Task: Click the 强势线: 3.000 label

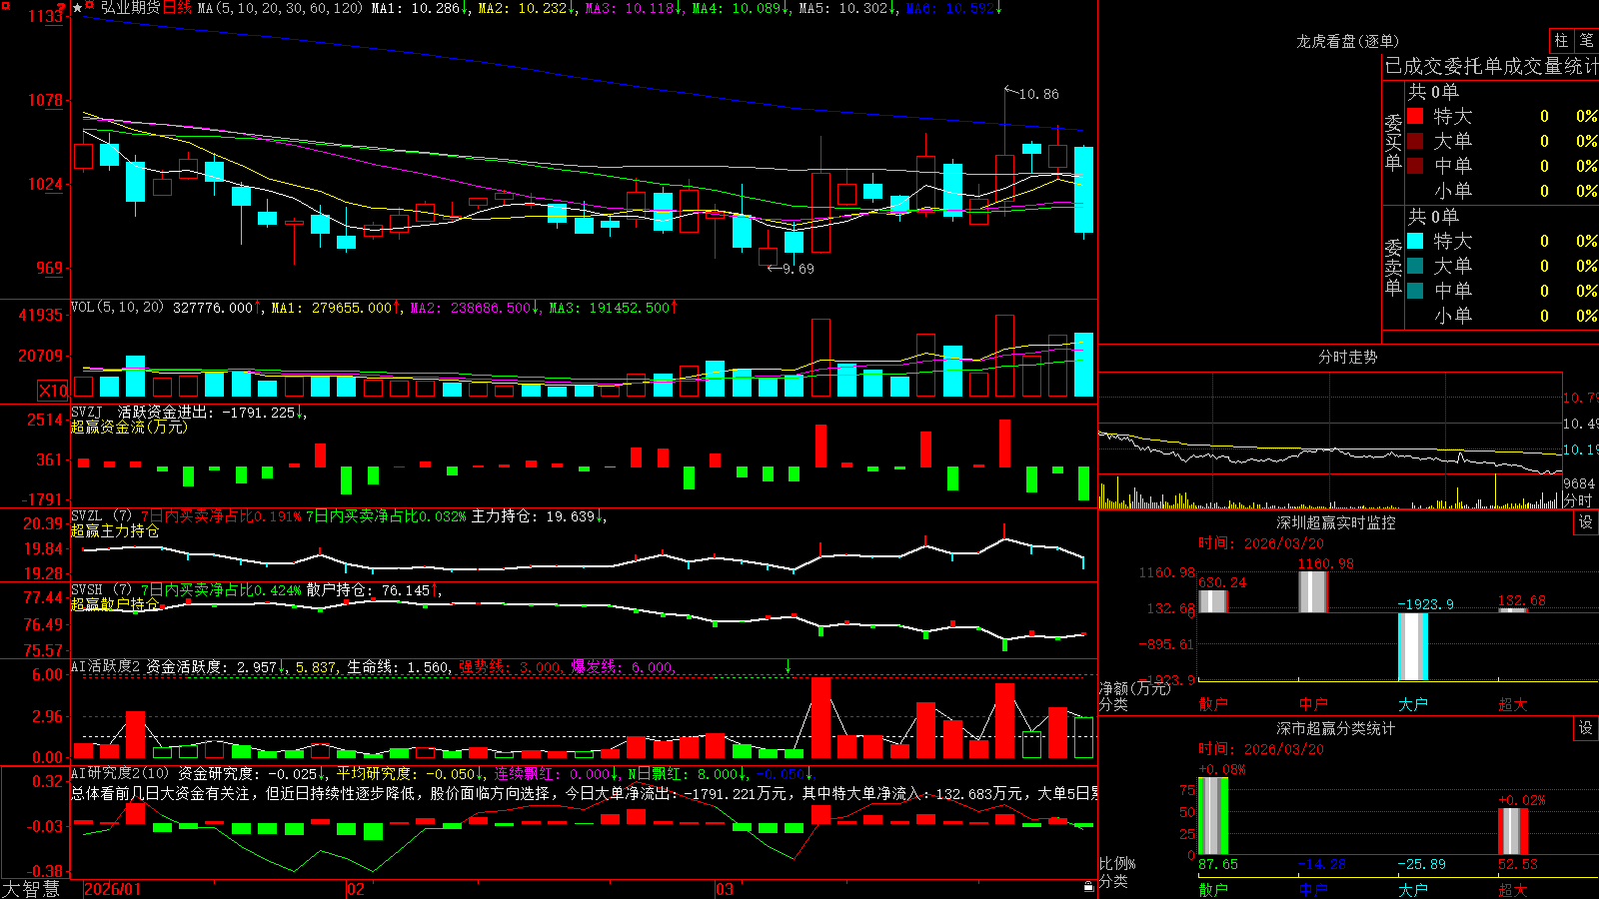Action: point(511,666)
